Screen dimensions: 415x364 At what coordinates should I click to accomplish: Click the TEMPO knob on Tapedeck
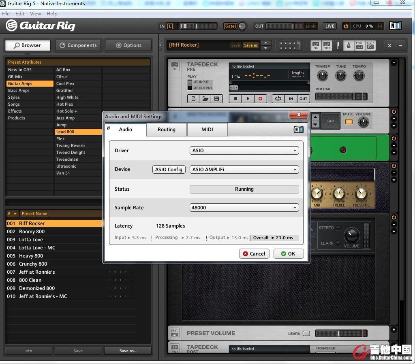(x=359, y=76)
